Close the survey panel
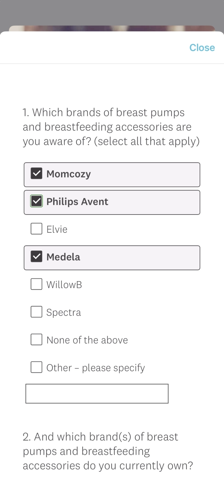The width and height of the screenshot is (224, 485). [202, 48]
